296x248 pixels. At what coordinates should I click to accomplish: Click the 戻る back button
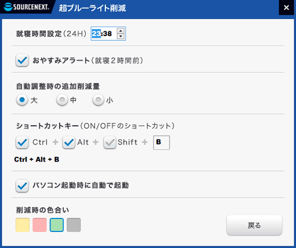[x=255, y=225]
